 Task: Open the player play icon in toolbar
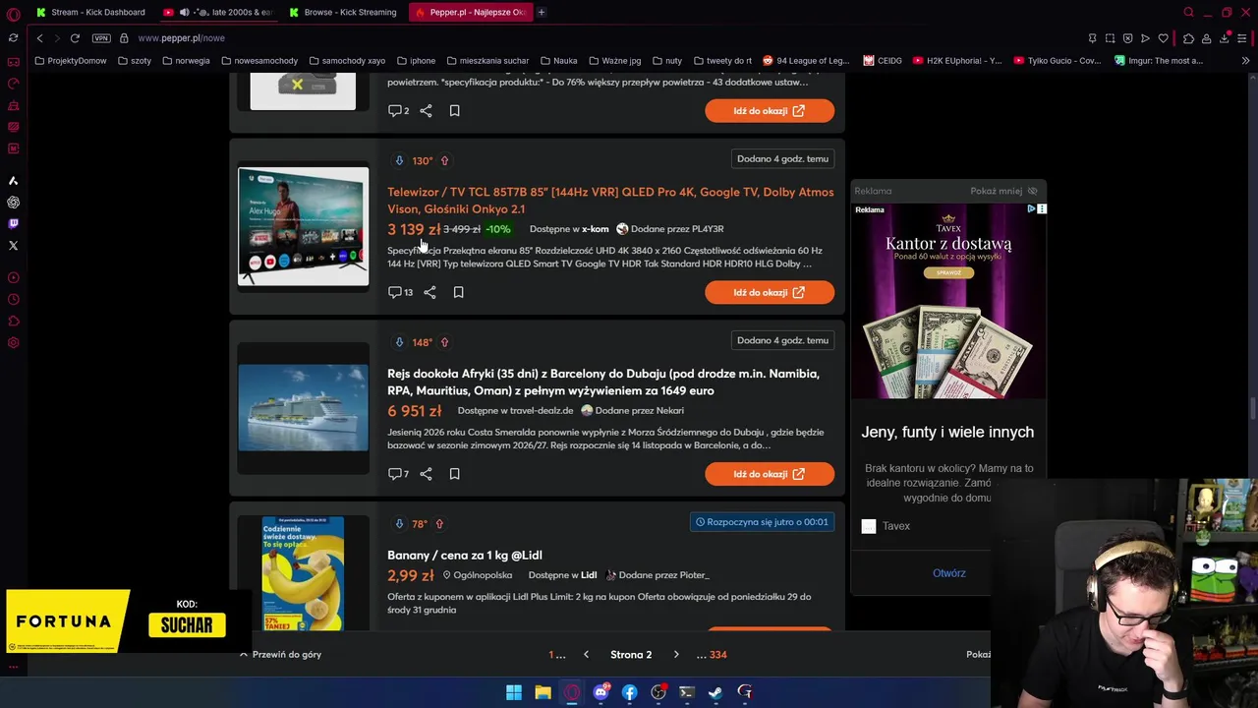pos(1145,37)
